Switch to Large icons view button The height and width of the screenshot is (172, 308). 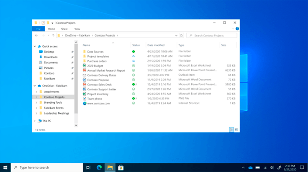pyautogui.click(x=236, y=130)
